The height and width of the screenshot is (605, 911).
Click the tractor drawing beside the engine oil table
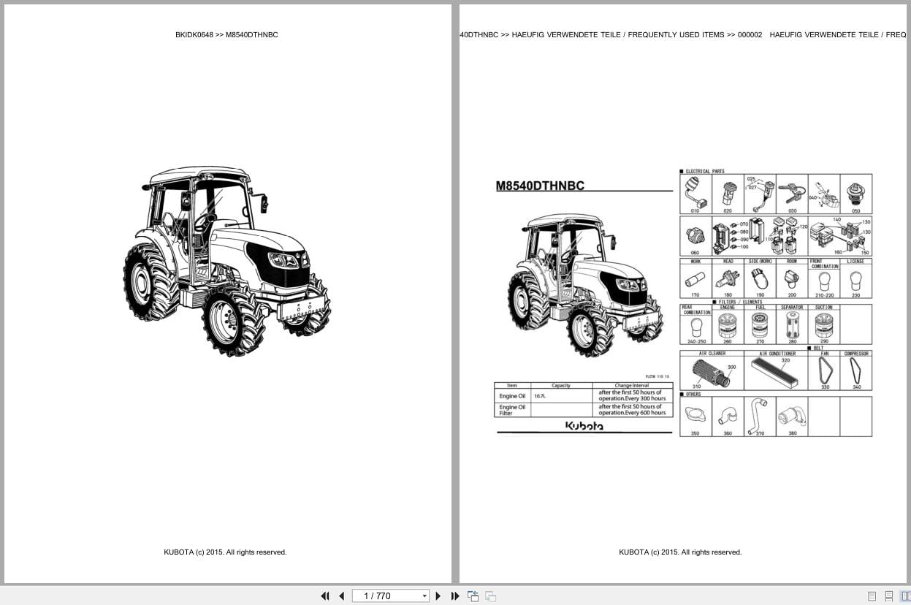point(585,285)
